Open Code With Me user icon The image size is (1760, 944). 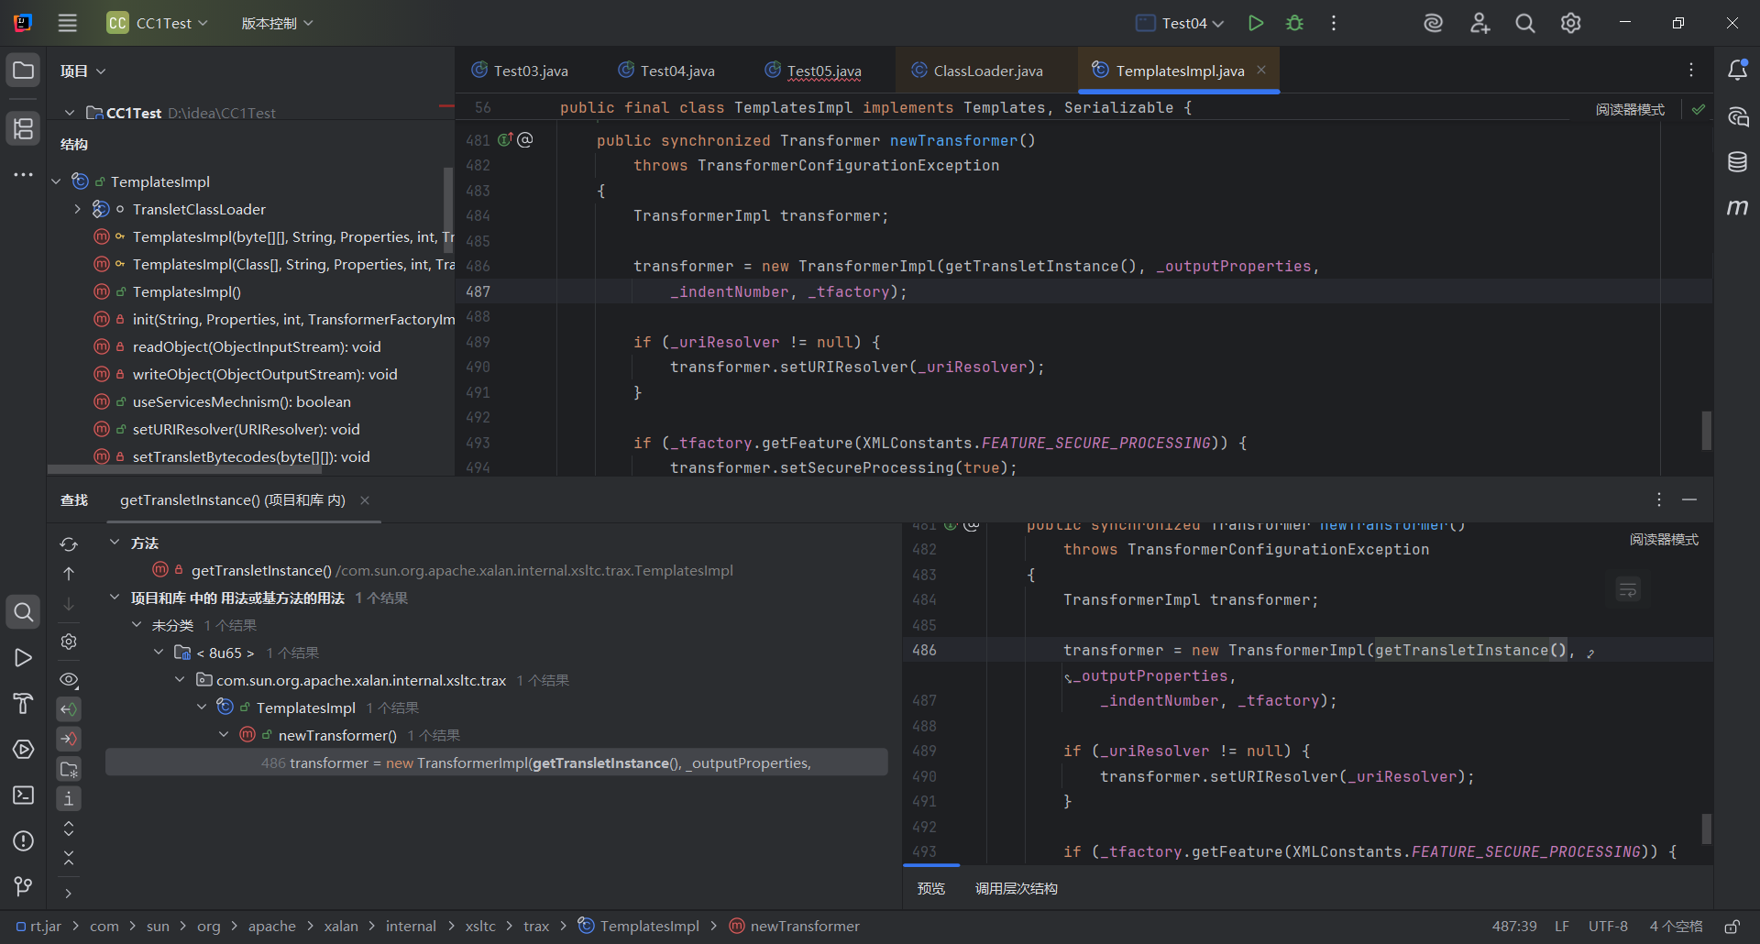click(1479, 23)
